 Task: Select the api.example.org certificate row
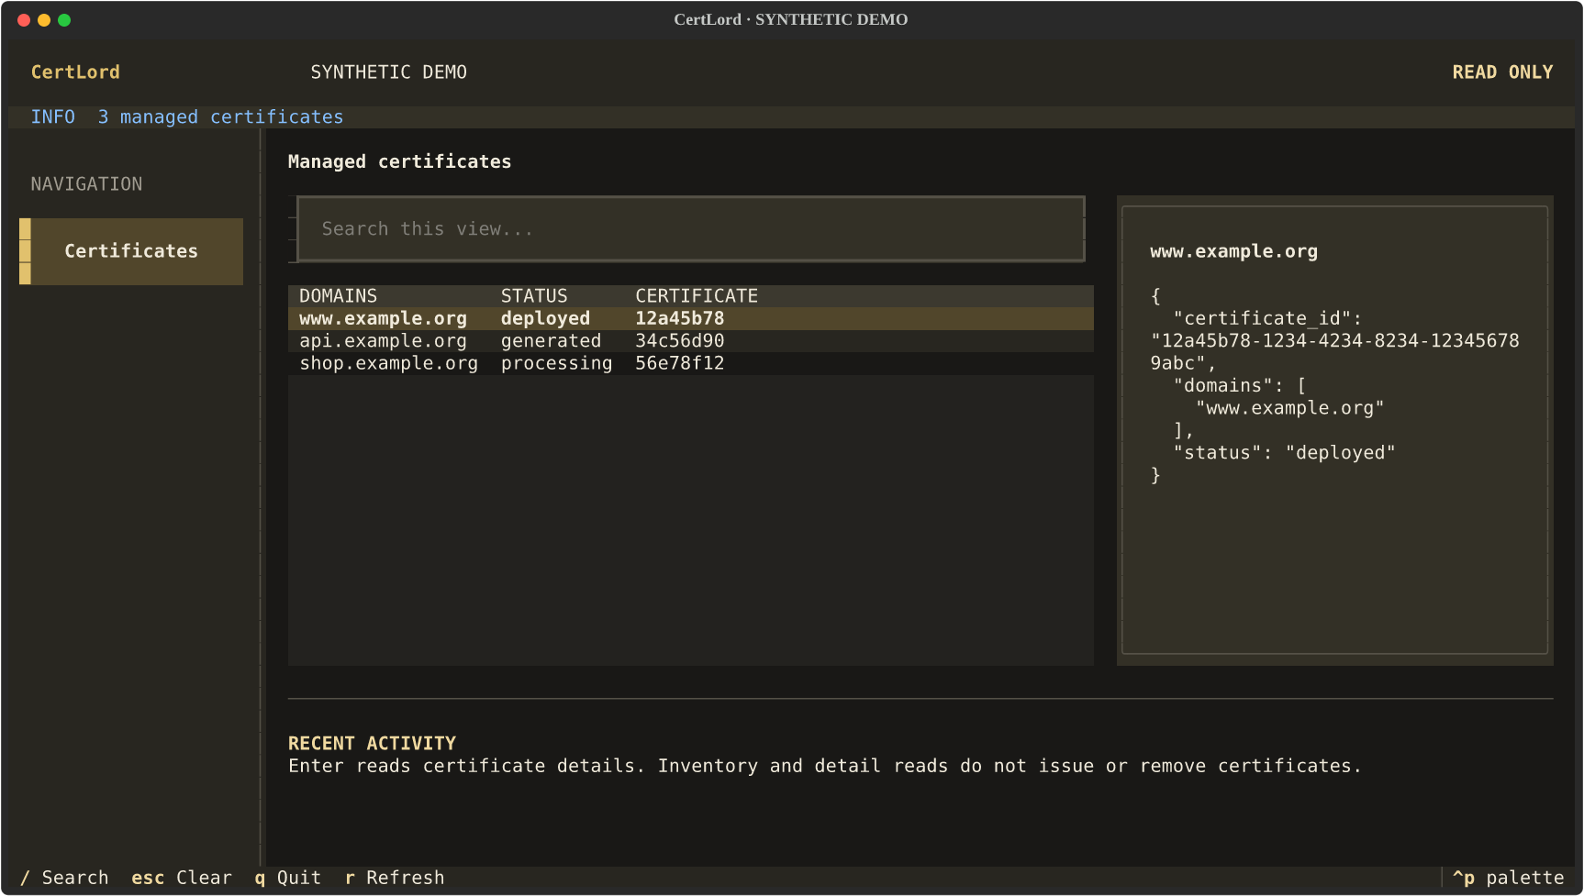point(690,341)
